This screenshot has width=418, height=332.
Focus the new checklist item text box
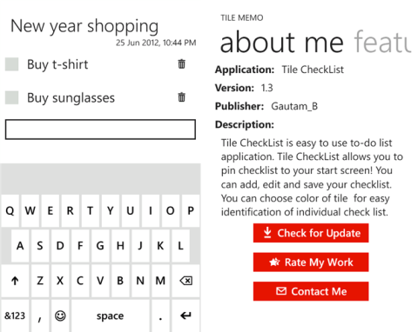[x=100, y=129]
